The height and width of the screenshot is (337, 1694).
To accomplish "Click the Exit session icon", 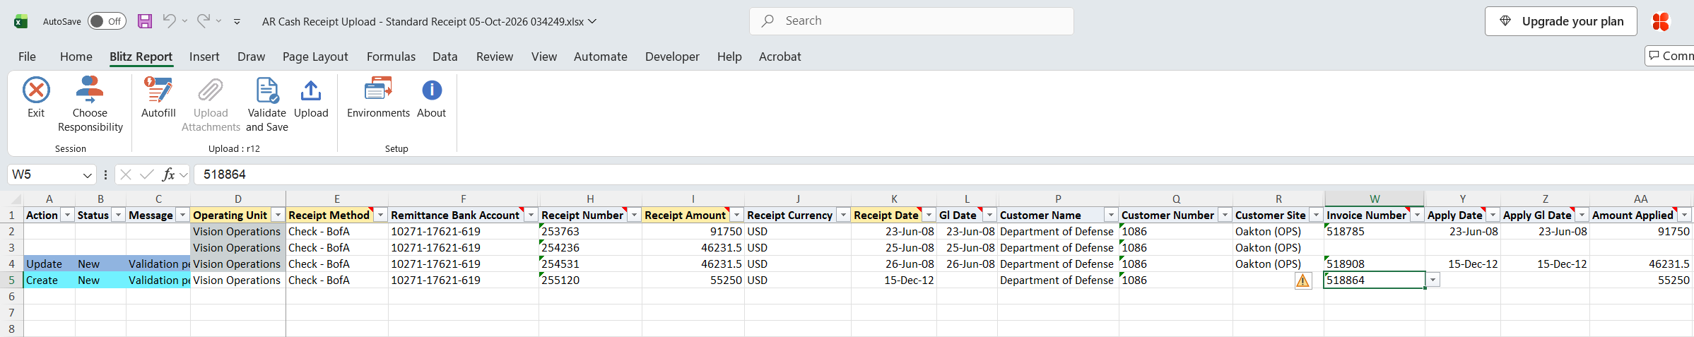I will [x=36, y=90].
